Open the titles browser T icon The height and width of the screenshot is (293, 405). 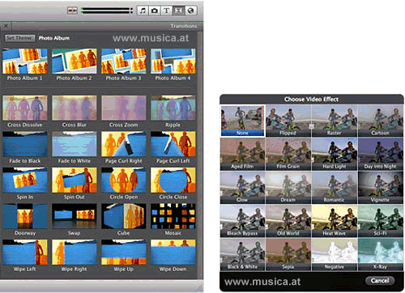[166, 11]
